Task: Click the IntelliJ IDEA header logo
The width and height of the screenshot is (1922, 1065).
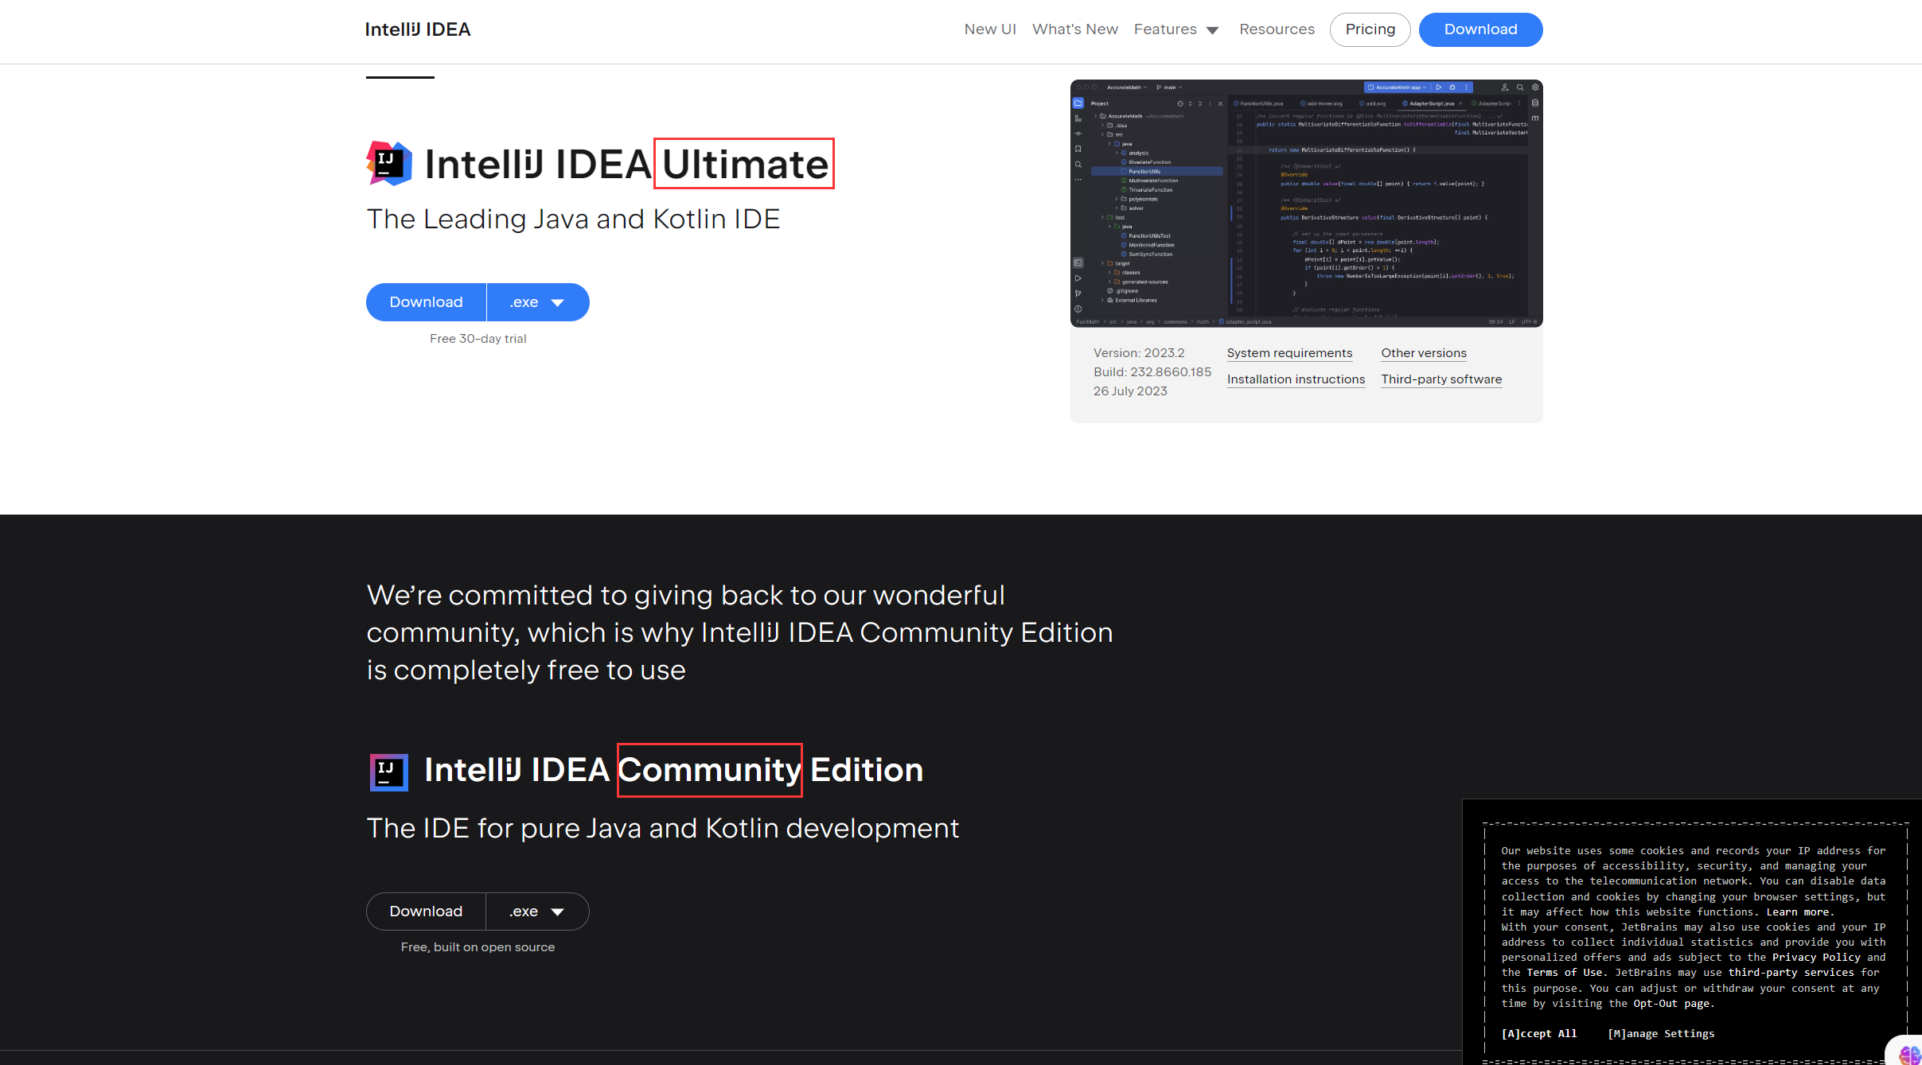Action: point(417,29)
